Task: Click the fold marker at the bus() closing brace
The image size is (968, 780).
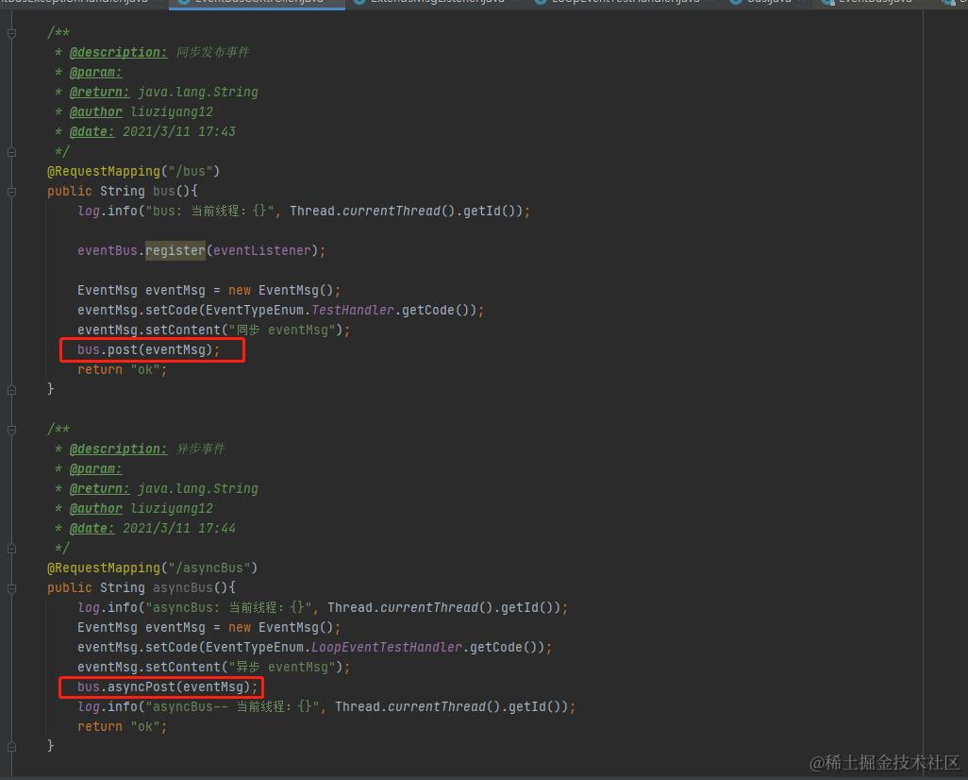Action: pyautogui.click(x=11, y=390)
